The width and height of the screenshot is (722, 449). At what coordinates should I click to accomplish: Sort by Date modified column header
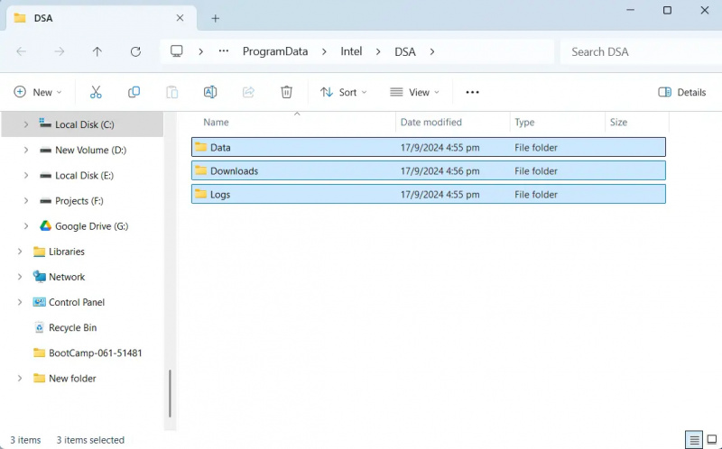453,122
